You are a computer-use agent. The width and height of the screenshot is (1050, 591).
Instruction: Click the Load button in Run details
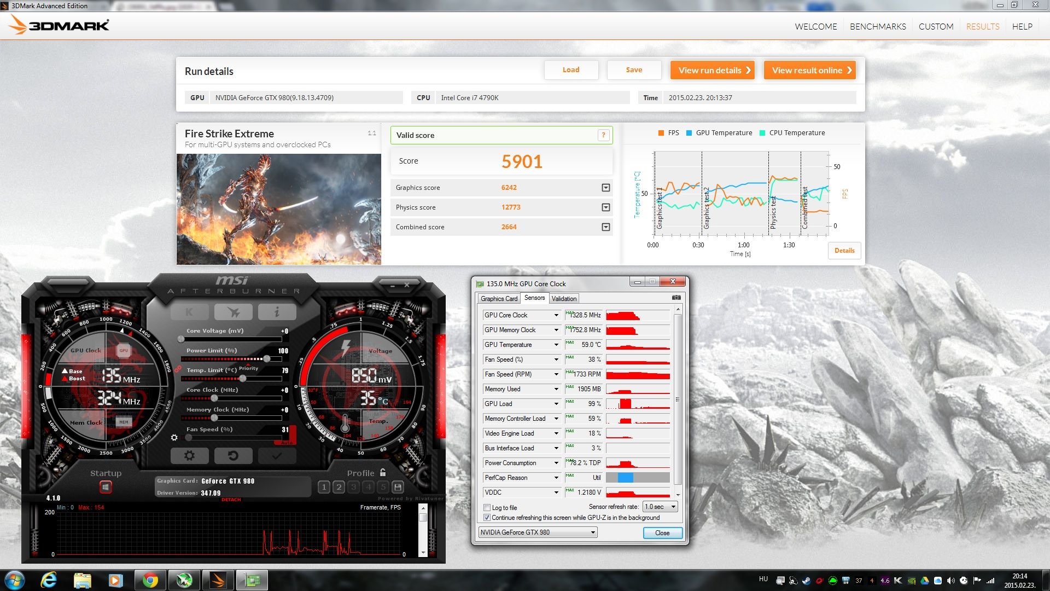point(571,70)
